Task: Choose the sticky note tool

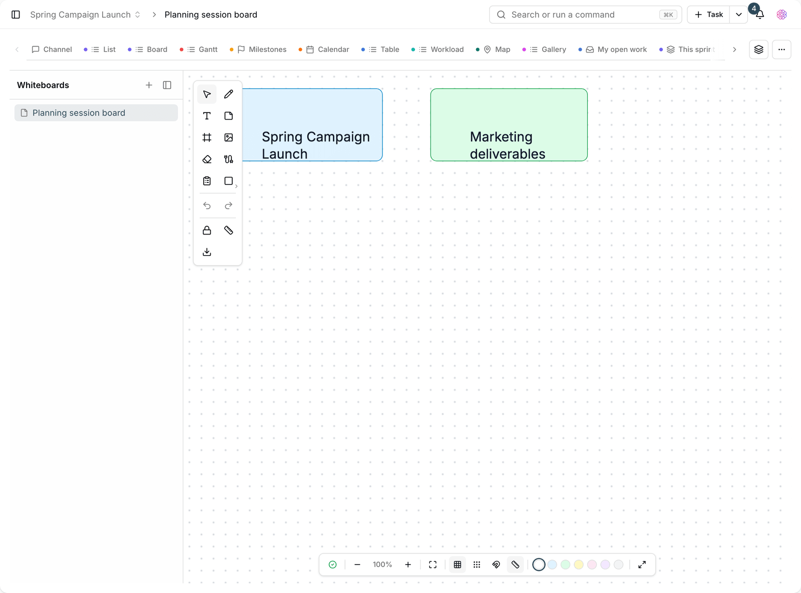Action: click(228, 116)
